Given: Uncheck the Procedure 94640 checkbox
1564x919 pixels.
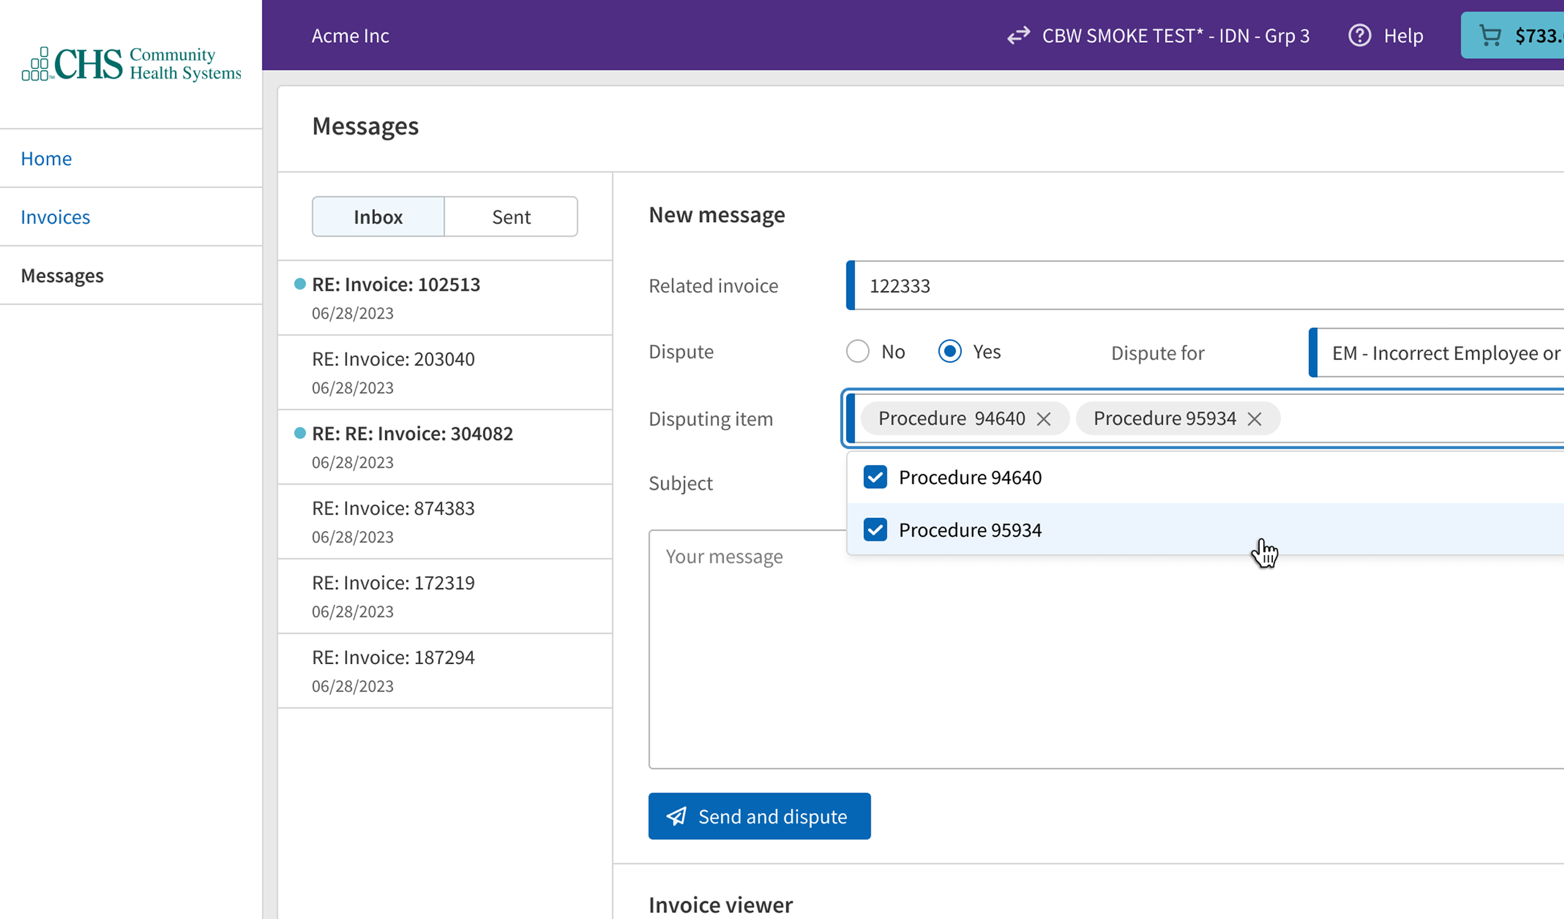Looking at the screenshot, I should pos(875,477).
